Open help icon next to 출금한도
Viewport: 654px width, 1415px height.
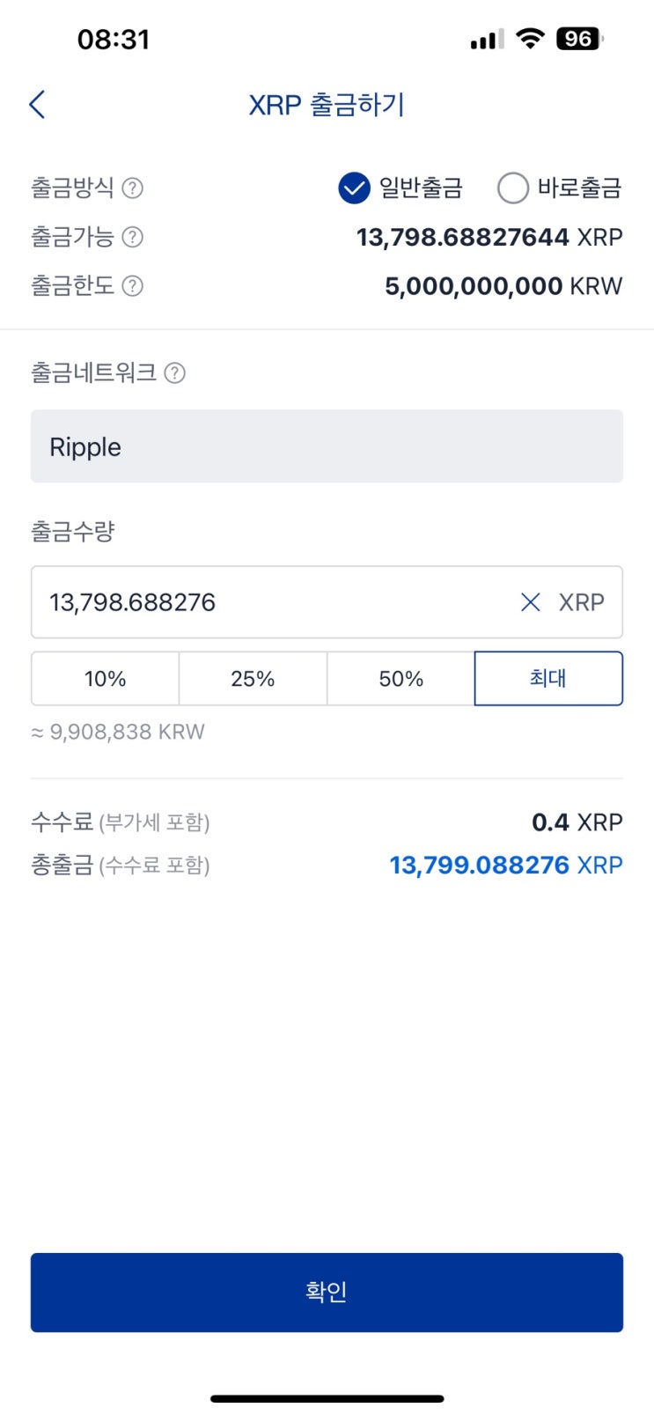pos(132,286)
